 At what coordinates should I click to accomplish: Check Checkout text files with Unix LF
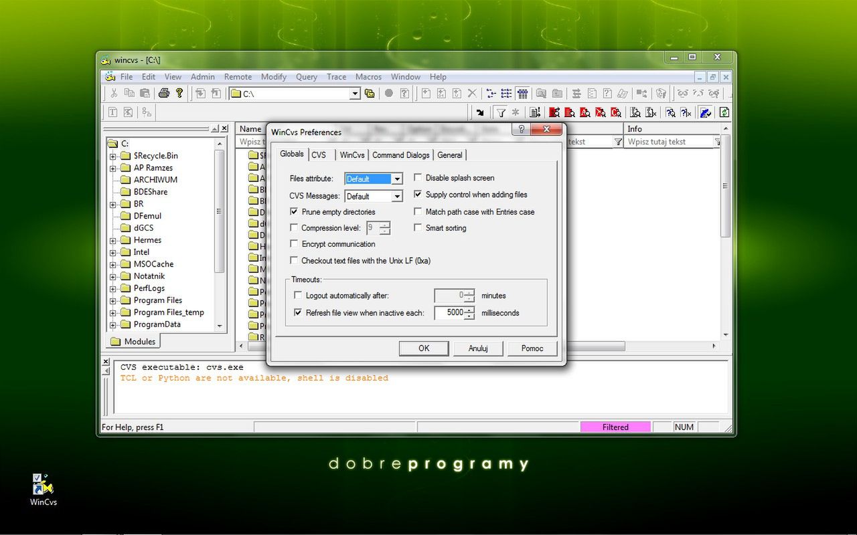point(294,261)
